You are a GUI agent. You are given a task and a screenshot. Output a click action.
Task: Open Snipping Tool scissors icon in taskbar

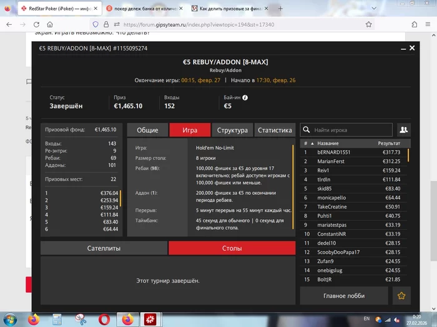click(81, 320)
